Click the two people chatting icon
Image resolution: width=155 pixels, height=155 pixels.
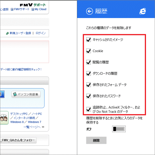[x=4, y=118]
